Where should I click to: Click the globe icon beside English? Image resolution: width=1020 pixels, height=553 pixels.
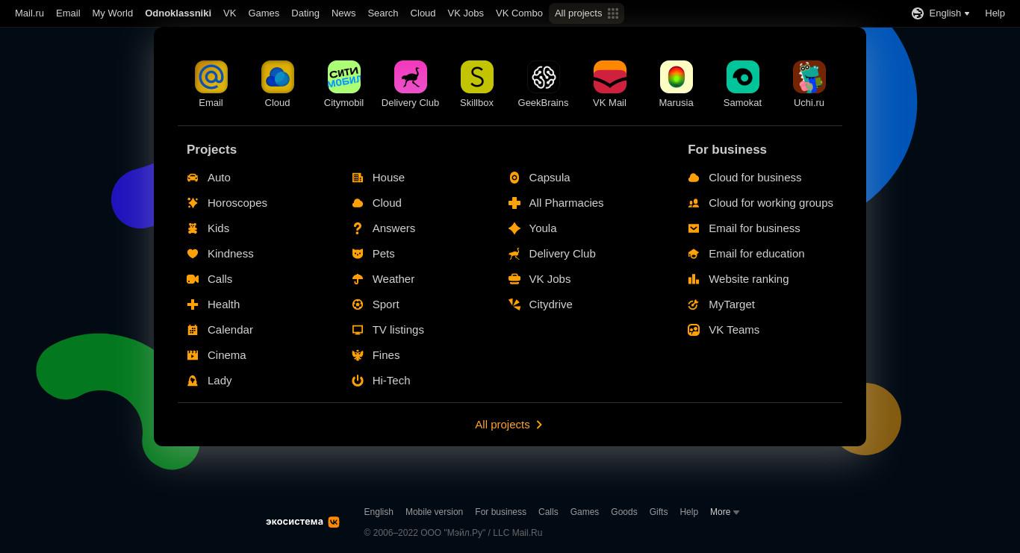pyautogui.click(x=918, y=13)
